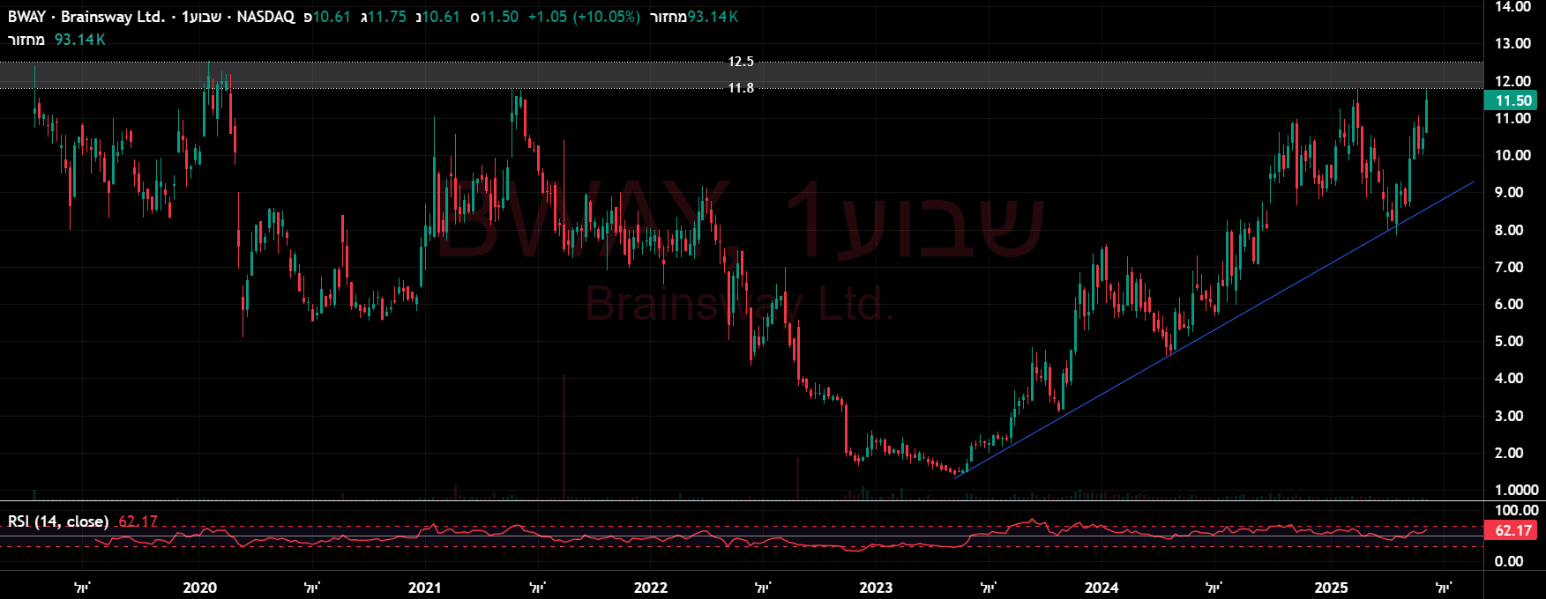Screen dimensions: 1546x599
Task: Select the close value 11.50 in the legend
Action: tap(499, 17)
